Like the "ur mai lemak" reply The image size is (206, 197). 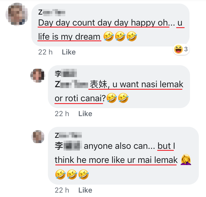(x=85, y=190)
